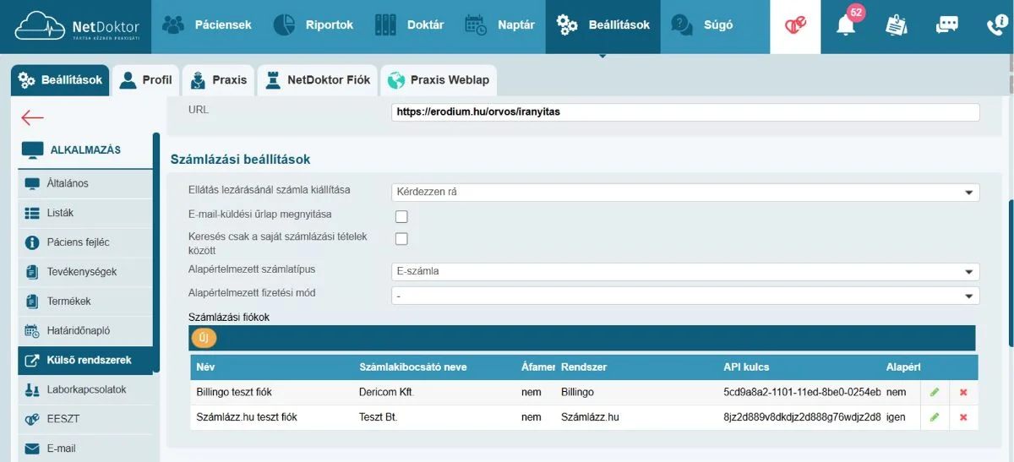Open Páciensek menu

pyautogui.click(x=207, y=25)
